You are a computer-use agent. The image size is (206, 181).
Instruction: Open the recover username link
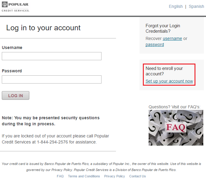click(172, 38)
